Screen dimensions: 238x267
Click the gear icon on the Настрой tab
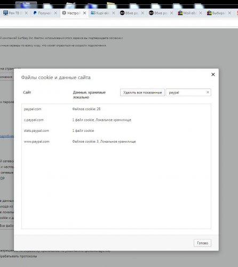pyautogui.click(x=64, y=13)
